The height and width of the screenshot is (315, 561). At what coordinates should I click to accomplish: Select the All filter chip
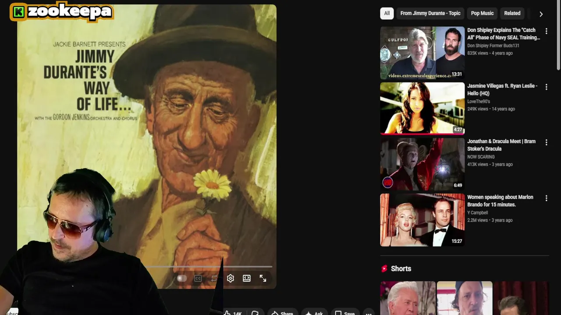387,14
